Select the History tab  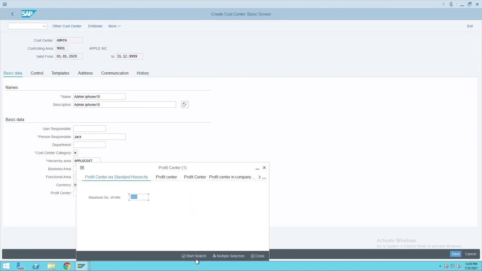[x=143, y=73]
